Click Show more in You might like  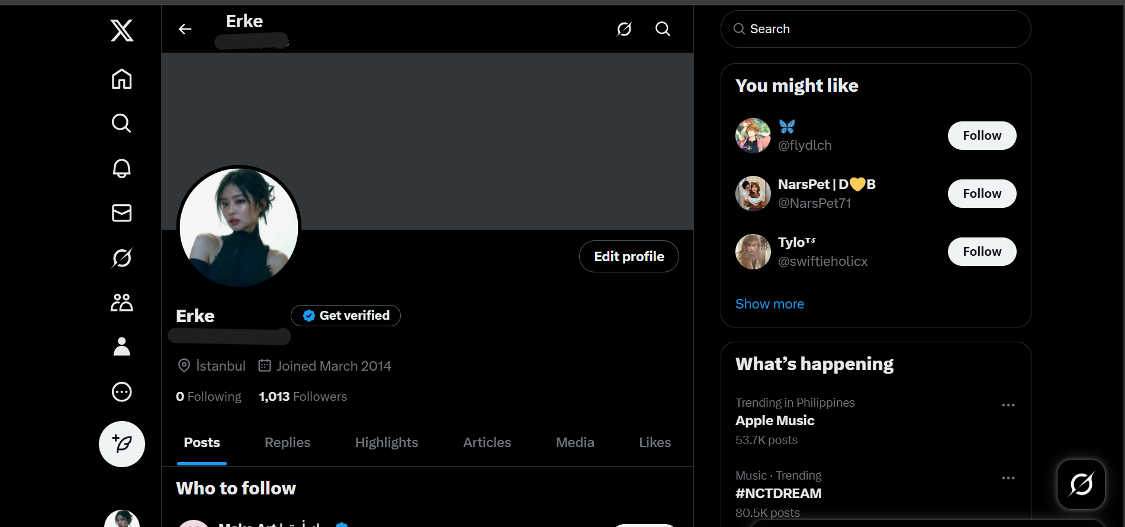coord(770,304)
